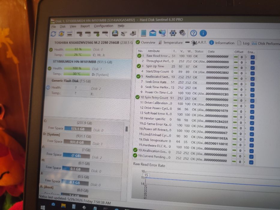Screen dimensions: 280x210
Task: Click the offset value field for Seek Time Performance
Action: (241, 89)
